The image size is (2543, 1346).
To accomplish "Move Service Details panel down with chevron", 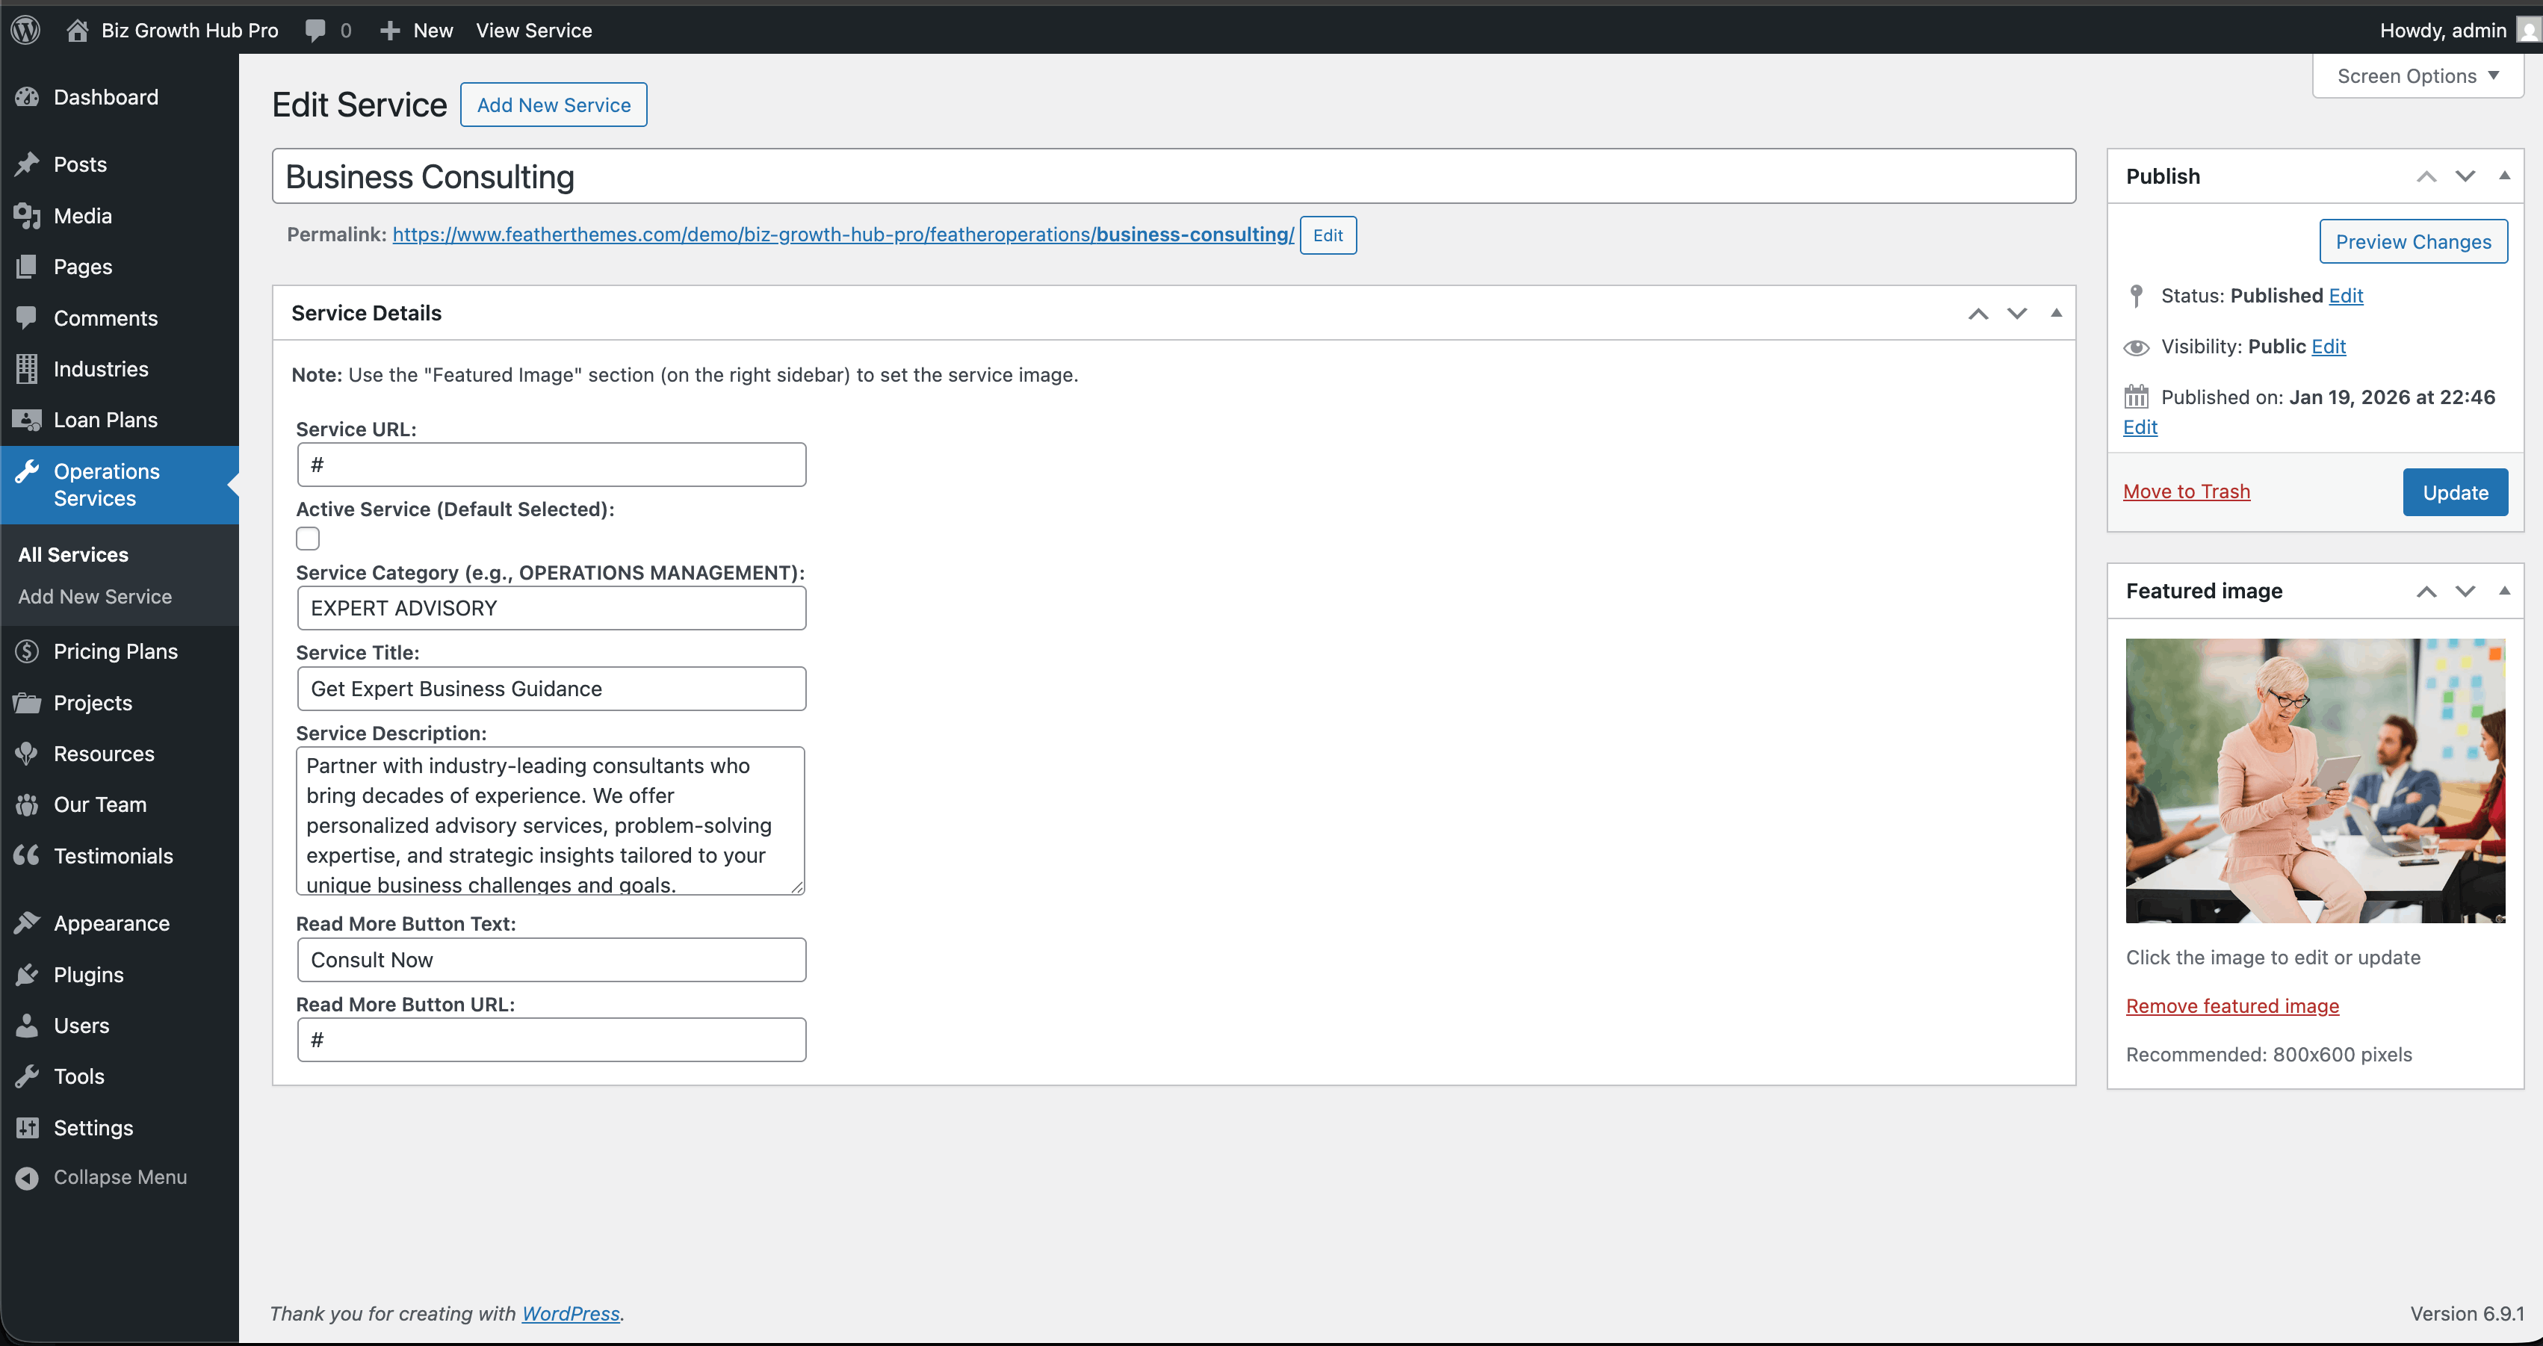I will tap(2017, 313).
